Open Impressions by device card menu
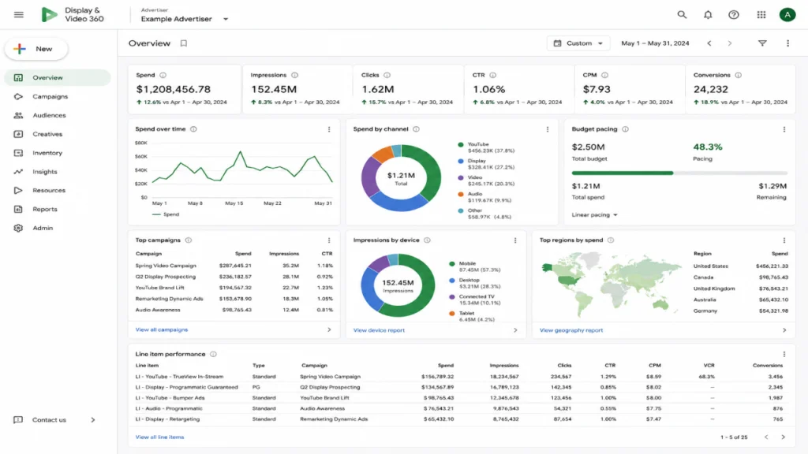This screenshot has height=454, width=808. coord(514,240)
